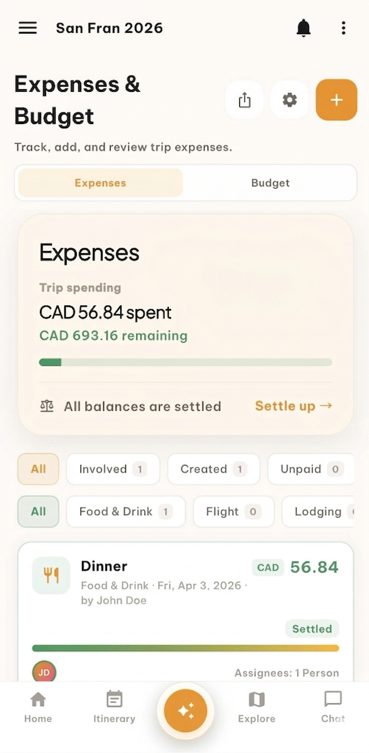The height and width of the screenshot is (753, 369).
Task: Select the Expenses tab
Action: (x=100, y=183)
